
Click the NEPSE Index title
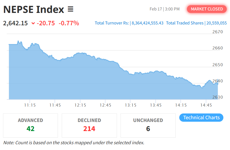(x=34, y=9)
